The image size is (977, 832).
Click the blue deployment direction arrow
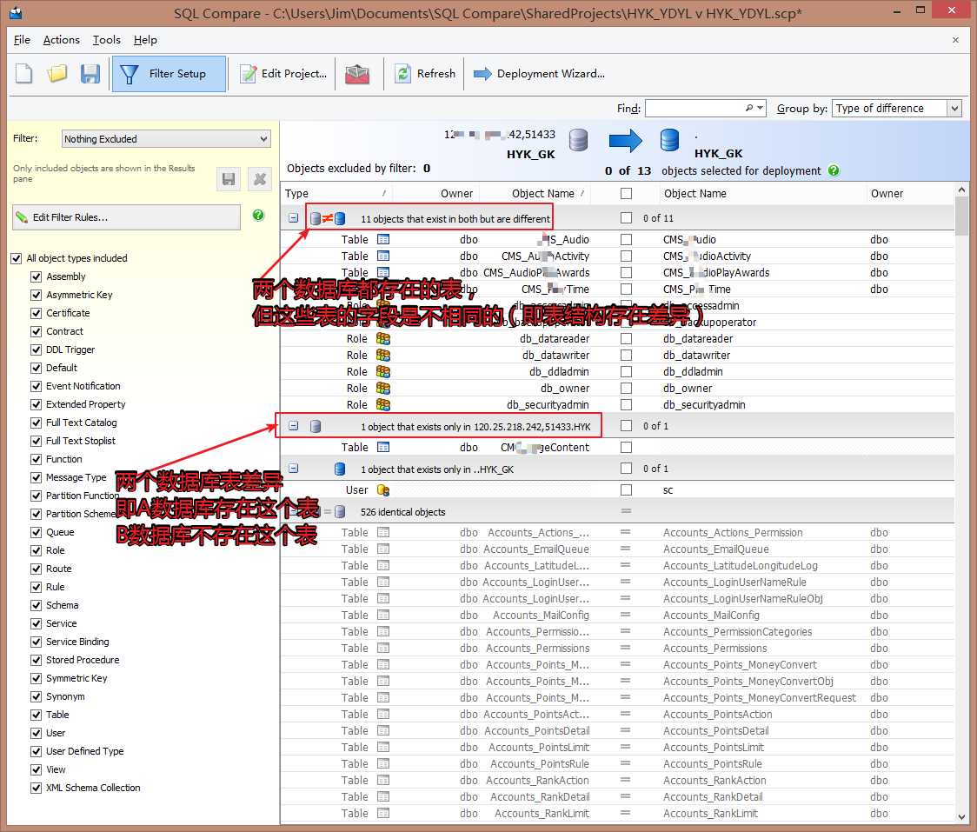click(x=625, y=141)
